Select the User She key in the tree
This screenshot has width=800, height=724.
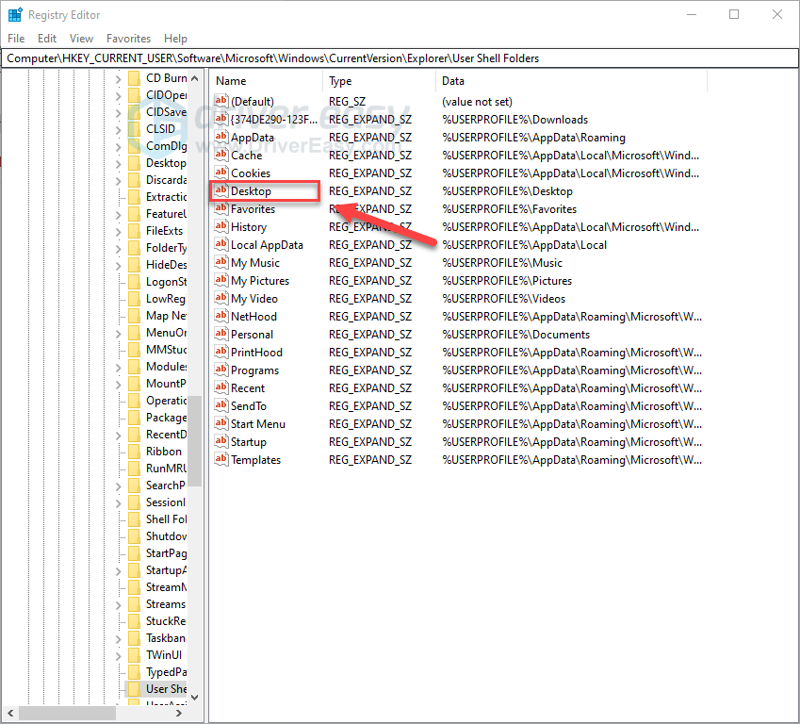167,689
